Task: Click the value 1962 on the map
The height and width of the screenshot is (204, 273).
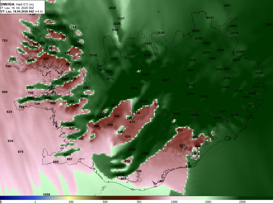Action: [x=148, y=44]
